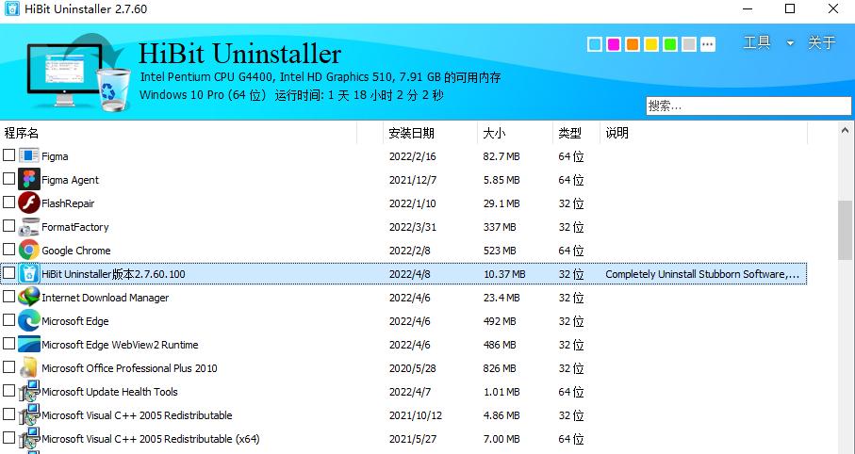Click the Visual C++ 2005 (x64) icon
Image resolution: width=855 pixels, height=454 pixels.
[29, 438]
